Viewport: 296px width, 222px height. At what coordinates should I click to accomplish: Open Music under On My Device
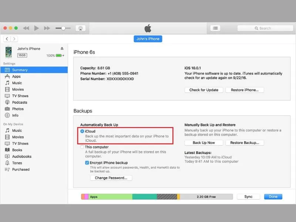[x=34, y=131]
